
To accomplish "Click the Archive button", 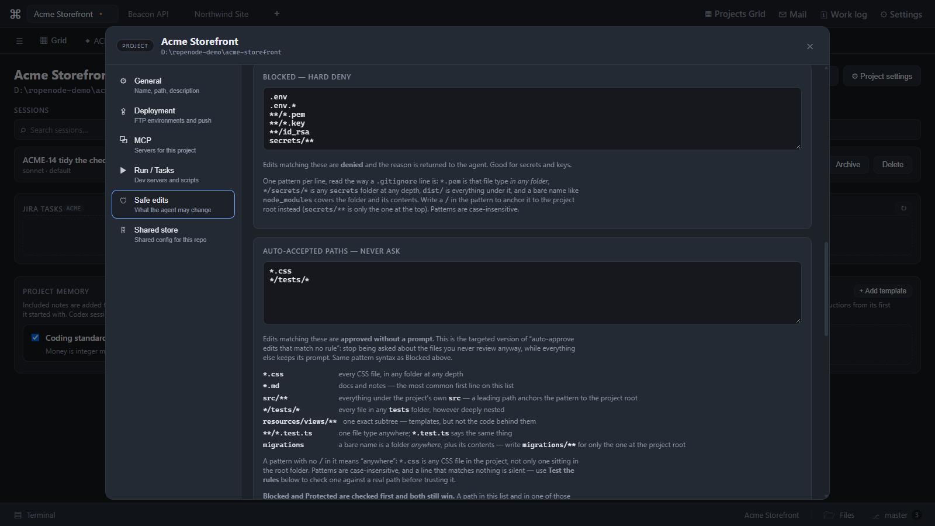I will 847,165.
